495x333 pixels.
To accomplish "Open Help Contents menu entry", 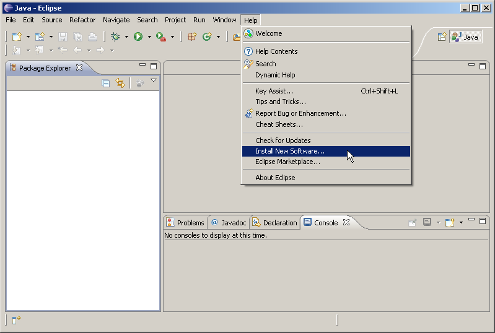I will coord(326,51).
